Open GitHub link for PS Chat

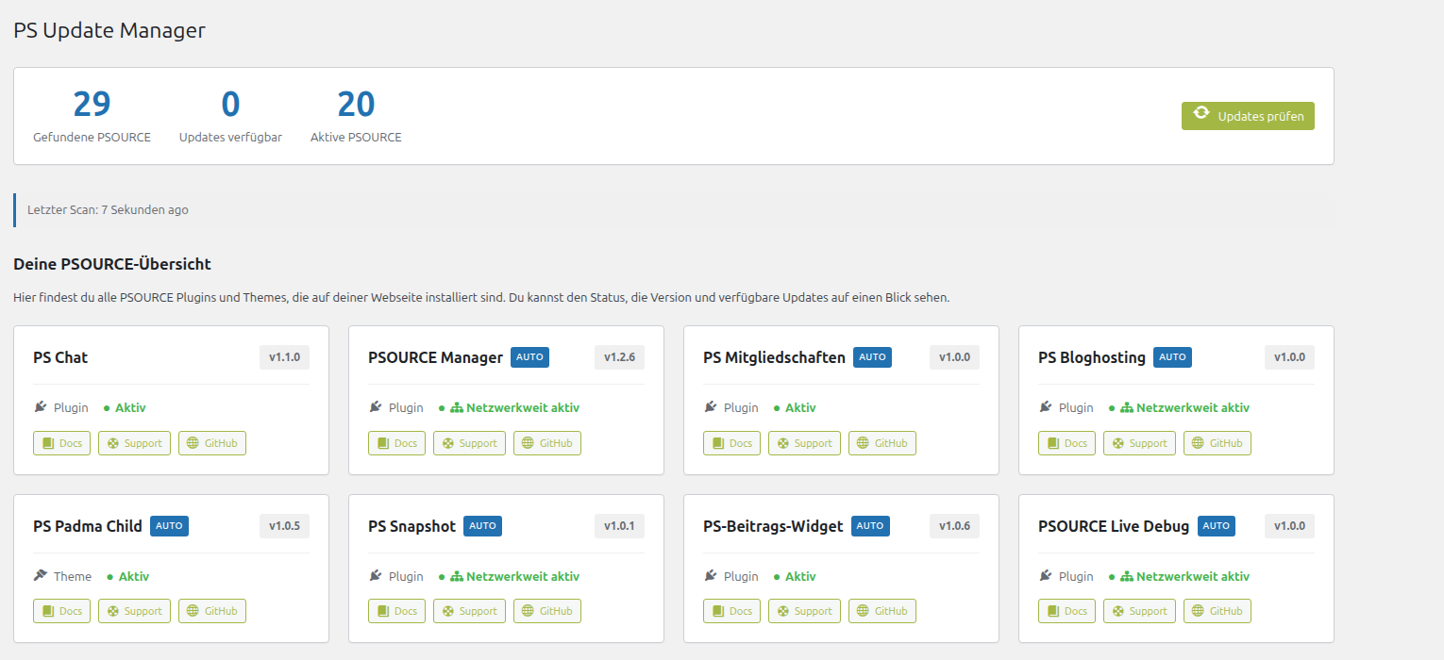tap(212, 443)
